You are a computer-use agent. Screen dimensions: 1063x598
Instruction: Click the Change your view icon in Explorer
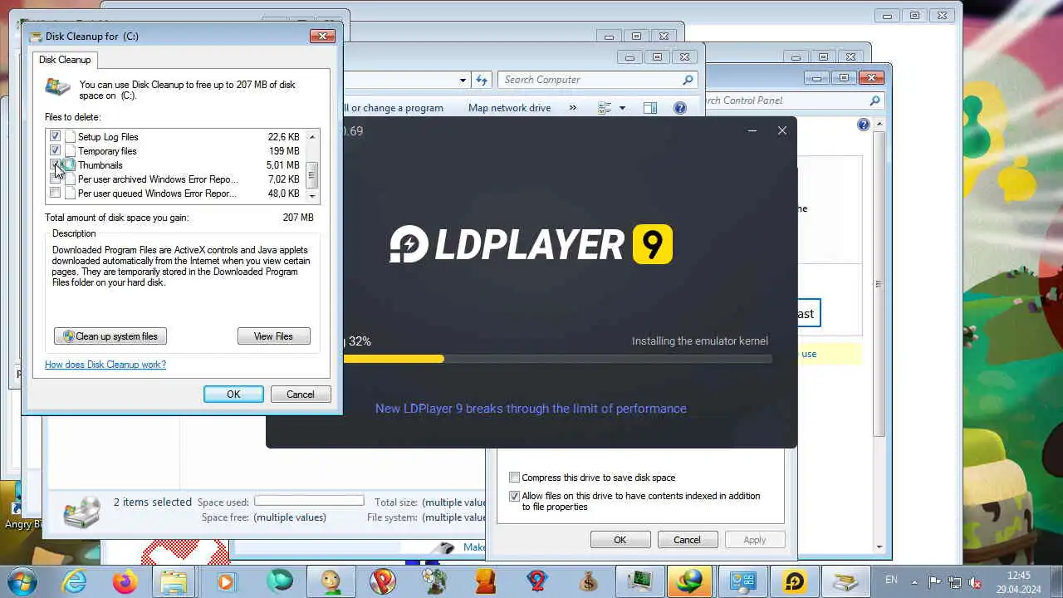pos(605,108)
